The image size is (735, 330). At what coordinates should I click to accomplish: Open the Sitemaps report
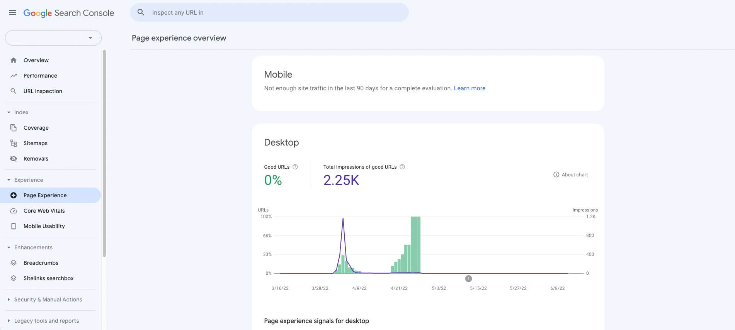pos(50,143)
